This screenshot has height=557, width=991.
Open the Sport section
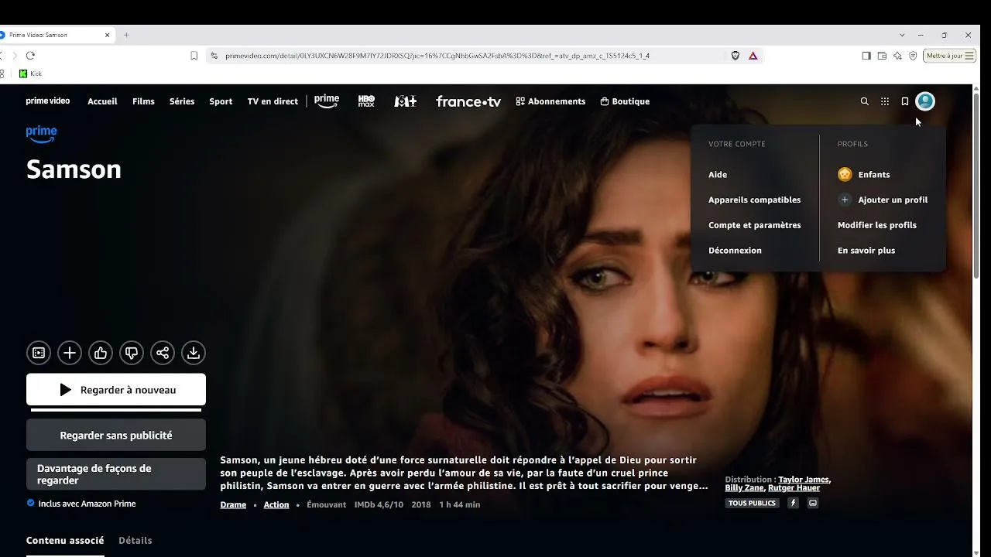pyautogui.click(x=221, y=101)
